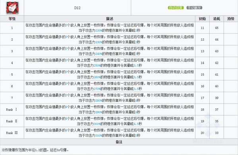The image size is (238, 155).
Task: Click the description containing 300% damage
Action: [x=109, y=121]
